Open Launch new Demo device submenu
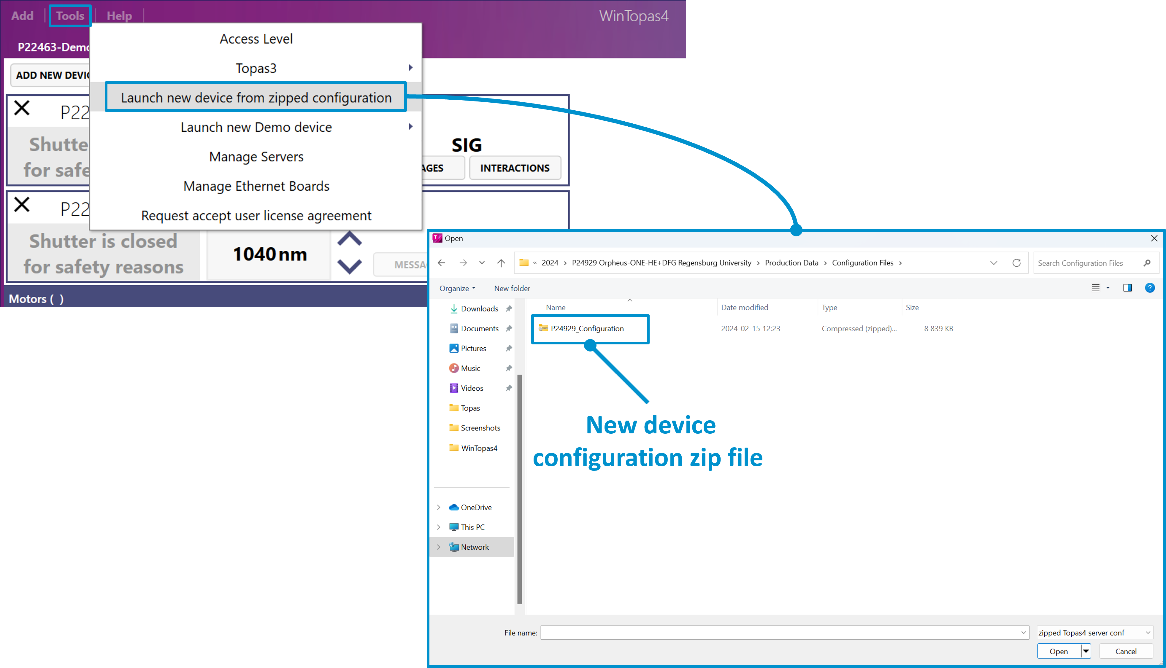This screenshot has height=668, width=1166. pos(256,127)
